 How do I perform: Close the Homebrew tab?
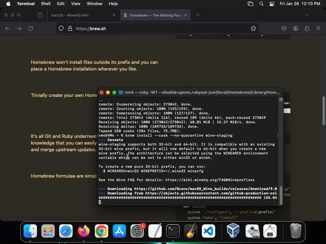click(186, 15)
